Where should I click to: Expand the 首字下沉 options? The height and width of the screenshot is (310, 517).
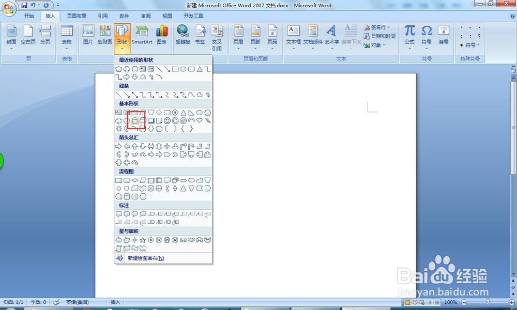[x=351, y=35]
